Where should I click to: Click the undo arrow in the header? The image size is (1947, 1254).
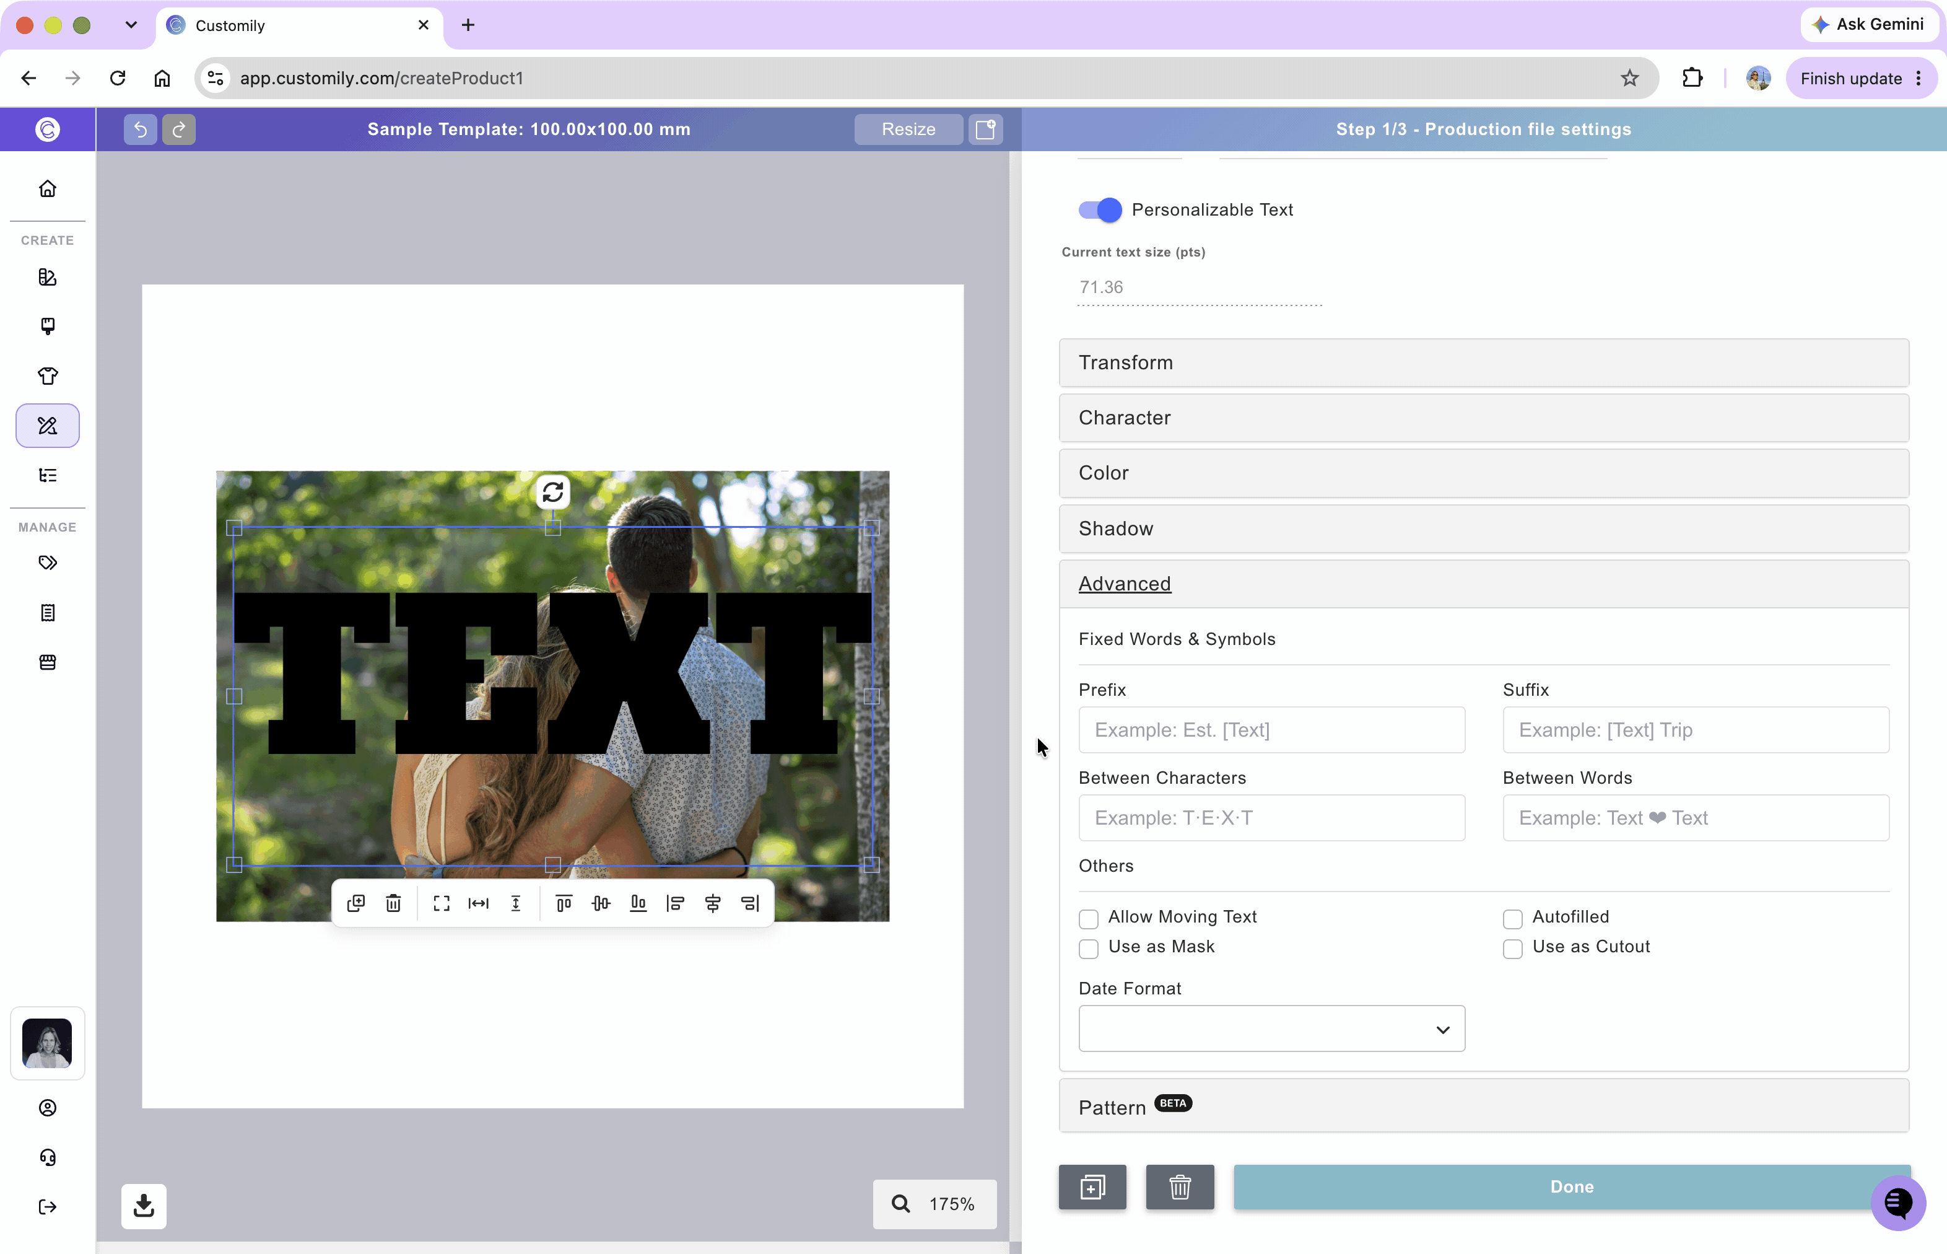pos(140,129)
